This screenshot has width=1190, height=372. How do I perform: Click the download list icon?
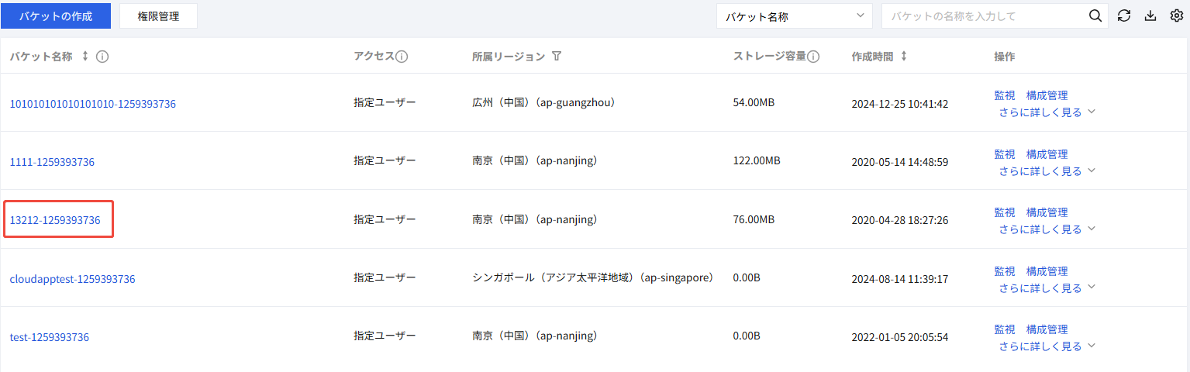1150,16
